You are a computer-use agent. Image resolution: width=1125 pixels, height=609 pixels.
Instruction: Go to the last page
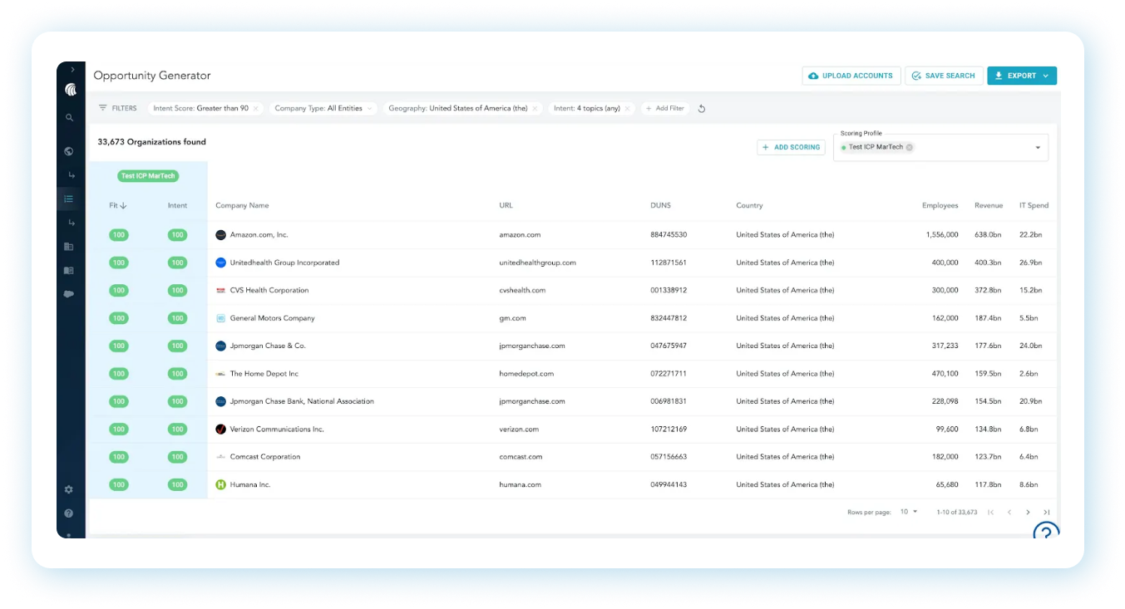(1047, 513)
